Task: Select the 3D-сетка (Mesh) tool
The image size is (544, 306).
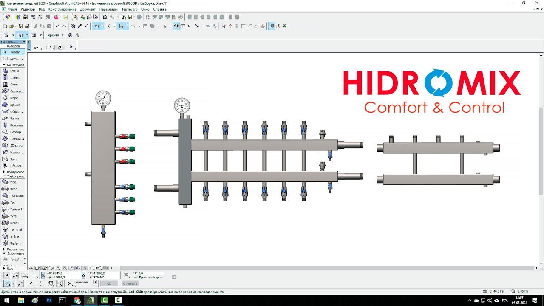Action: point(13,146)
